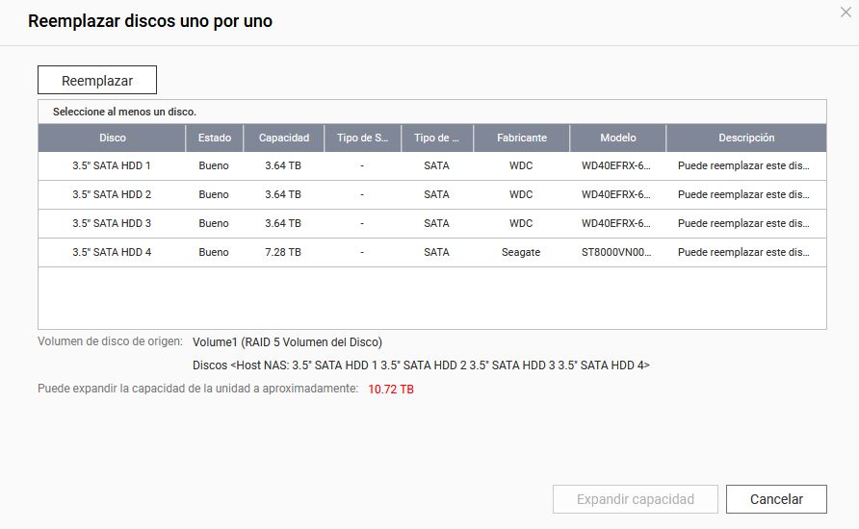Click the Tipo de S... column header
This screenshot has height=529, width=859.
362,138
